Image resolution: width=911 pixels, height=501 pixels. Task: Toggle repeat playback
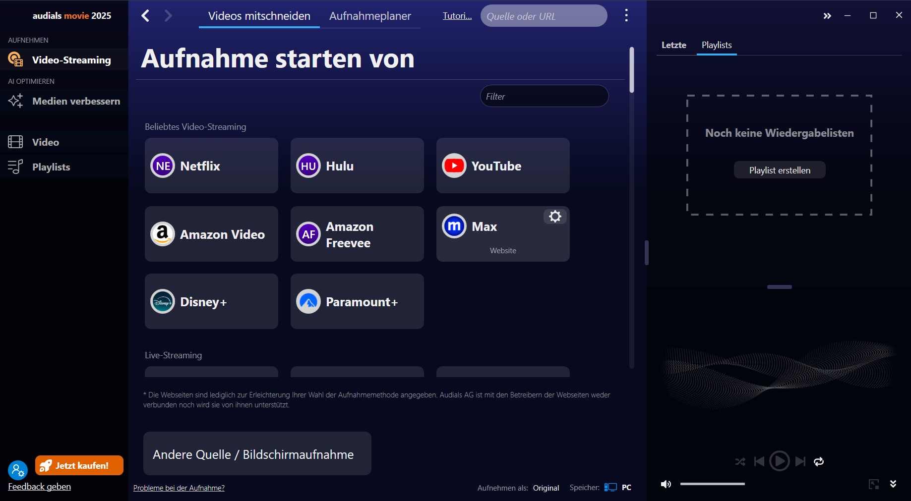click(x=819, y=462)
